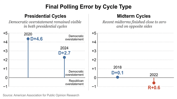
Task: Click the top Democratic overstatement annotation
Action: 74,38
